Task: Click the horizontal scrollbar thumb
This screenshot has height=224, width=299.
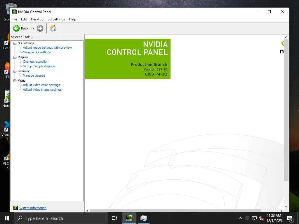Action: pos(175,211)
